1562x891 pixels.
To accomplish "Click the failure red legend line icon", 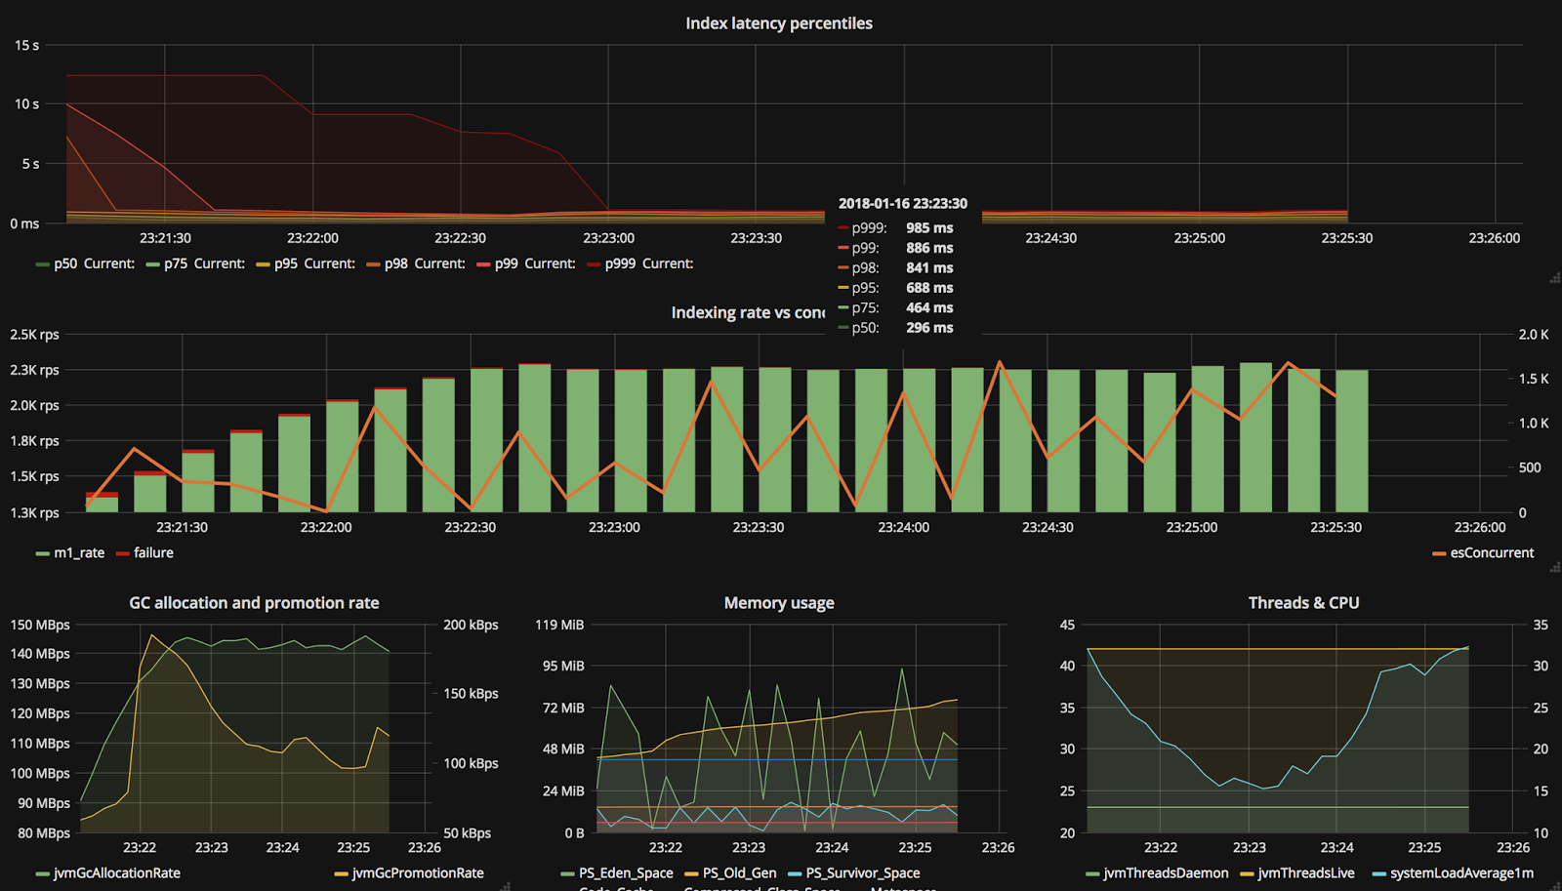I will (122, 553).
